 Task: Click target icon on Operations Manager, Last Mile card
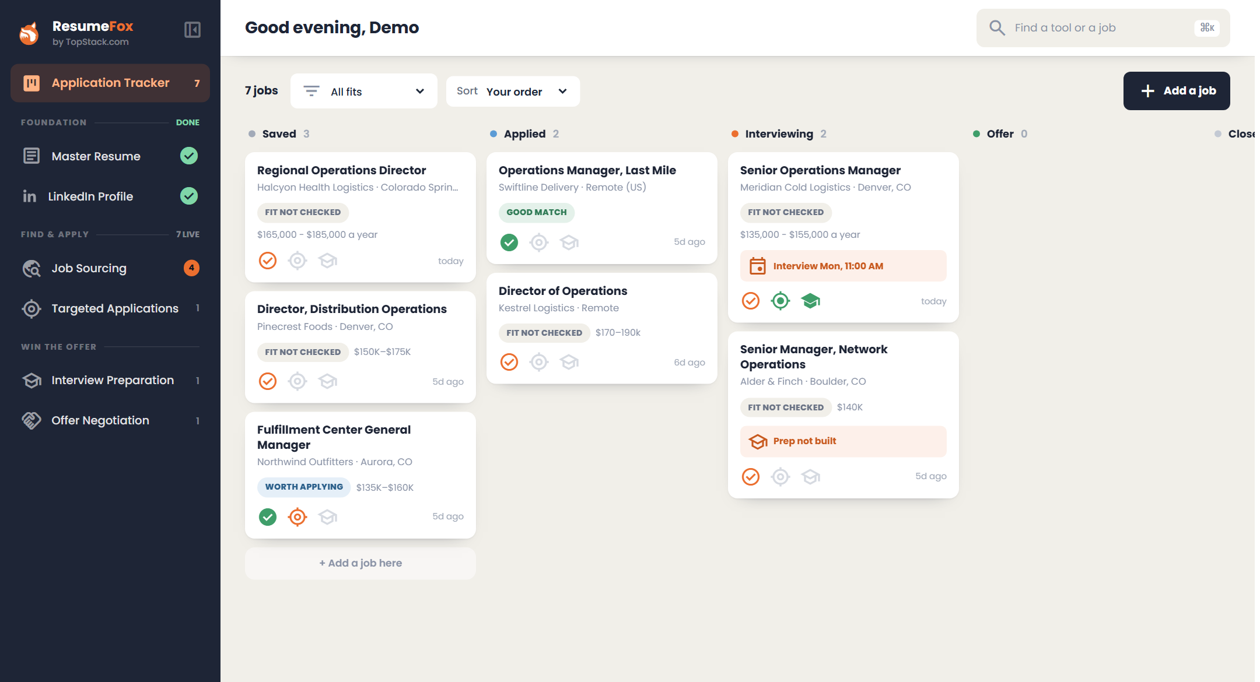539,242
